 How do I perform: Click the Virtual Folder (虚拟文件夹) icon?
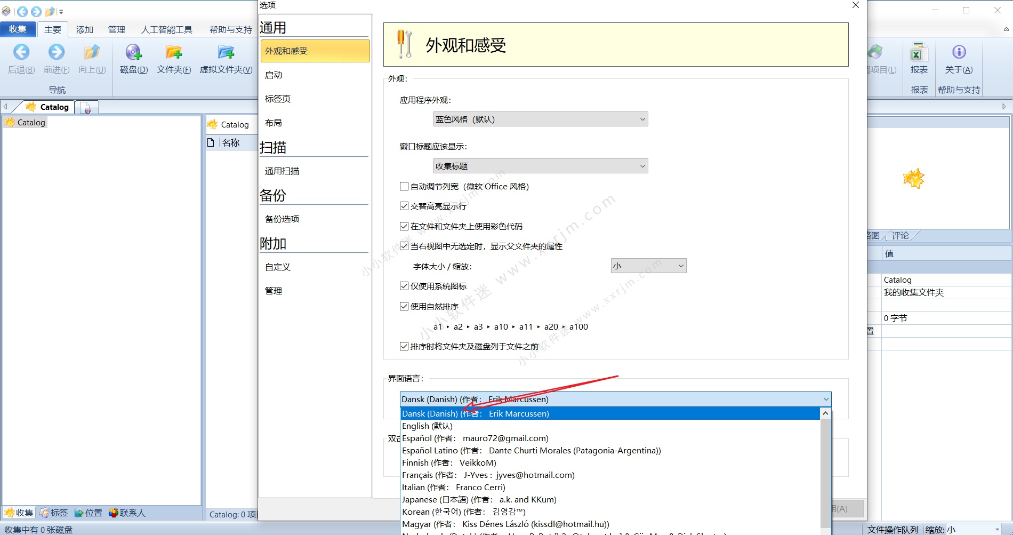(x=226, y=52)
